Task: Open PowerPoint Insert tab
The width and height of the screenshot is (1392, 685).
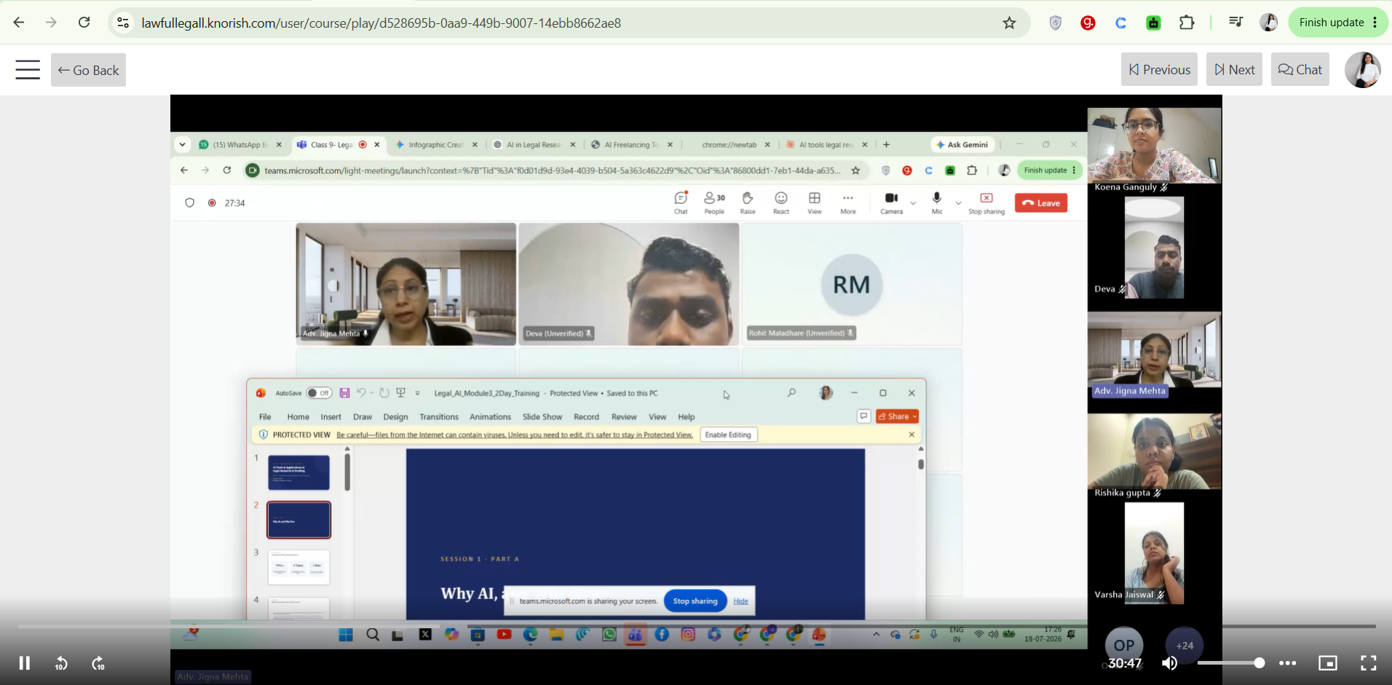Action: coord(331,417)
